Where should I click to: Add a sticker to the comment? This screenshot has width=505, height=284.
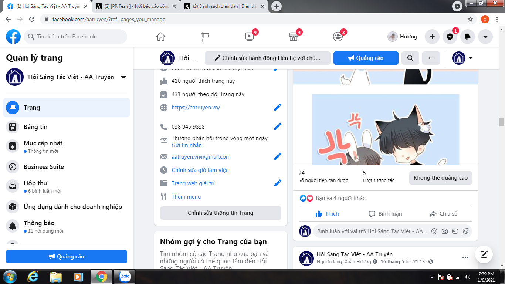tap(465, 231)
